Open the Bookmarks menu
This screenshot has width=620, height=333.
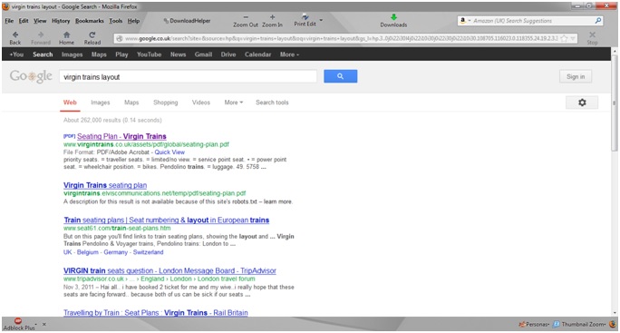coord(90,21)
